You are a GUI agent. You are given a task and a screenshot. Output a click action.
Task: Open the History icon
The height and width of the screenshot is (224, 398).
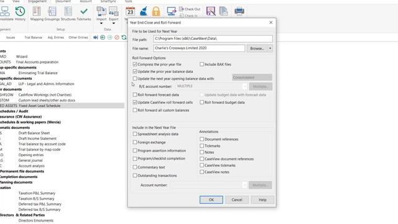coord(20,14)
